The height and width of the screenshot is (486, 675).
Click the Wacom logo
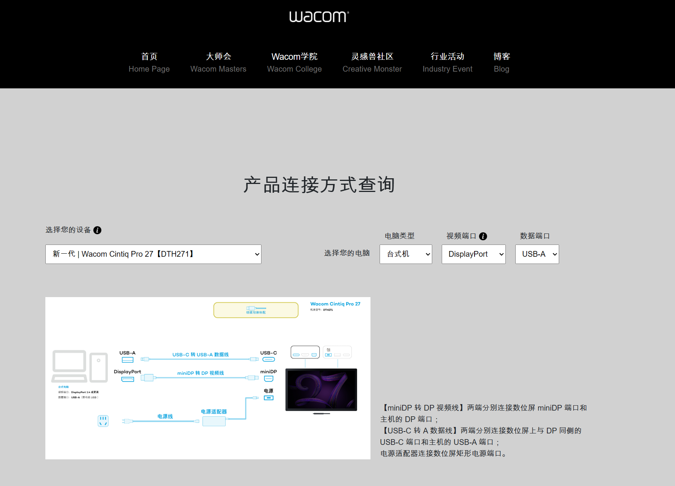319,17
